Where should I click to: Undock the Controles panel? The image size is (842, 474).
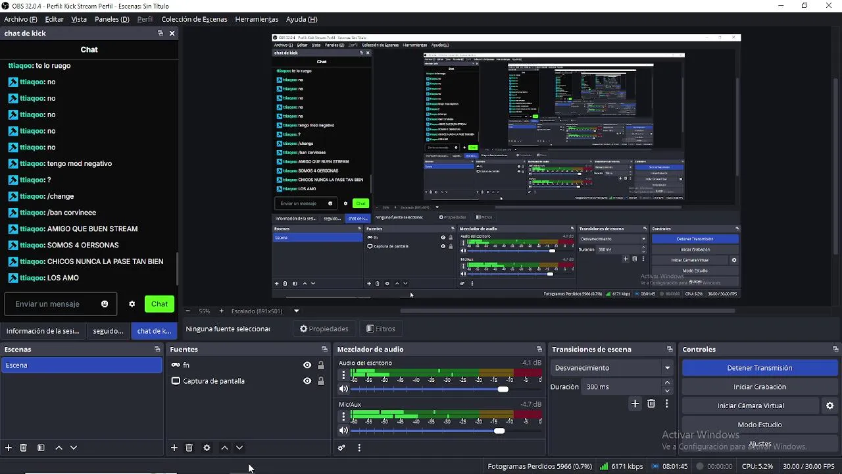[835, 350]
